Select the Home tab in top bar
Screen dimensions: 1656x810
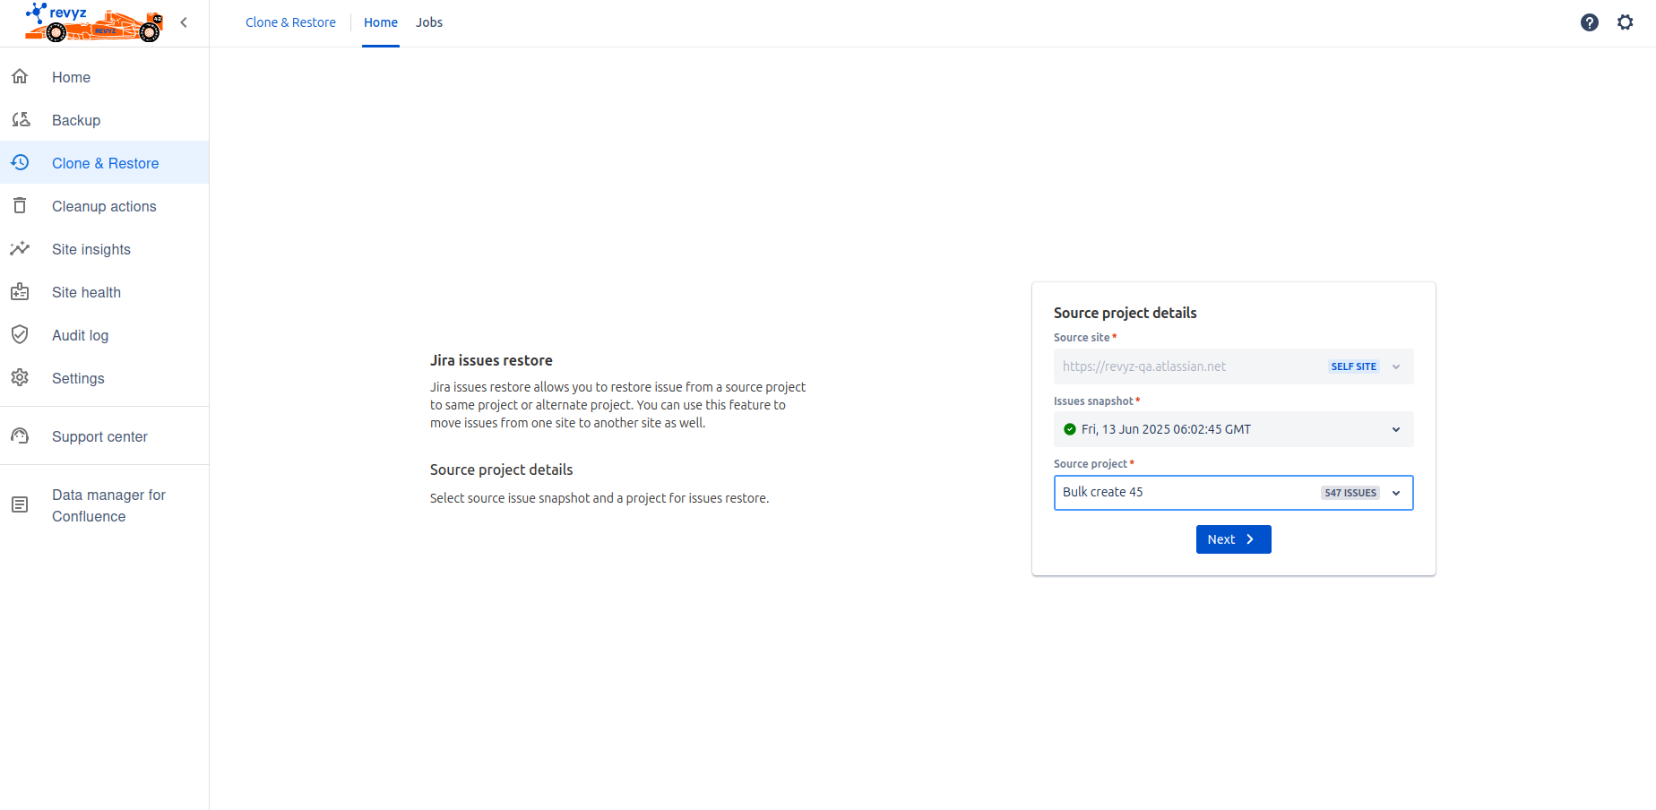[380, 22]
